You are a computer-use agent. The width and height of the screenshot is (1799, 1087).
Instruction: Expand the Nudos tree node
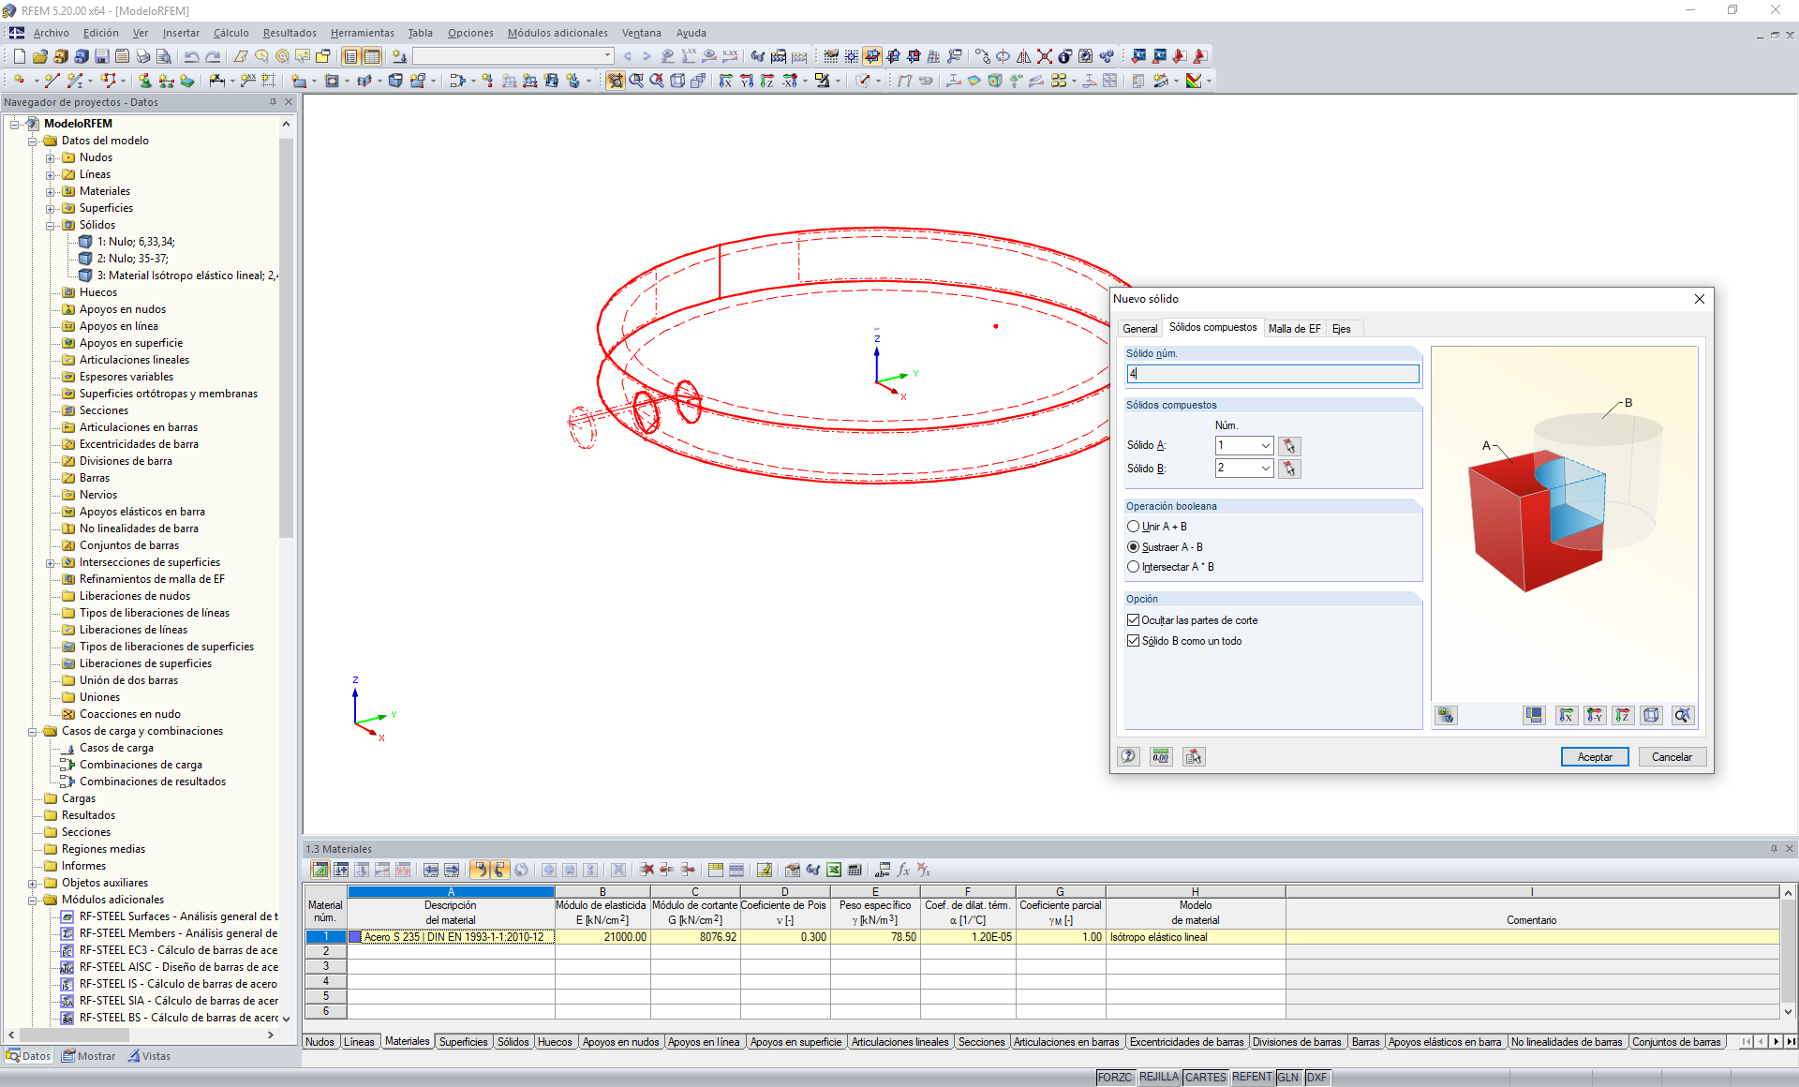coord(51,157)
